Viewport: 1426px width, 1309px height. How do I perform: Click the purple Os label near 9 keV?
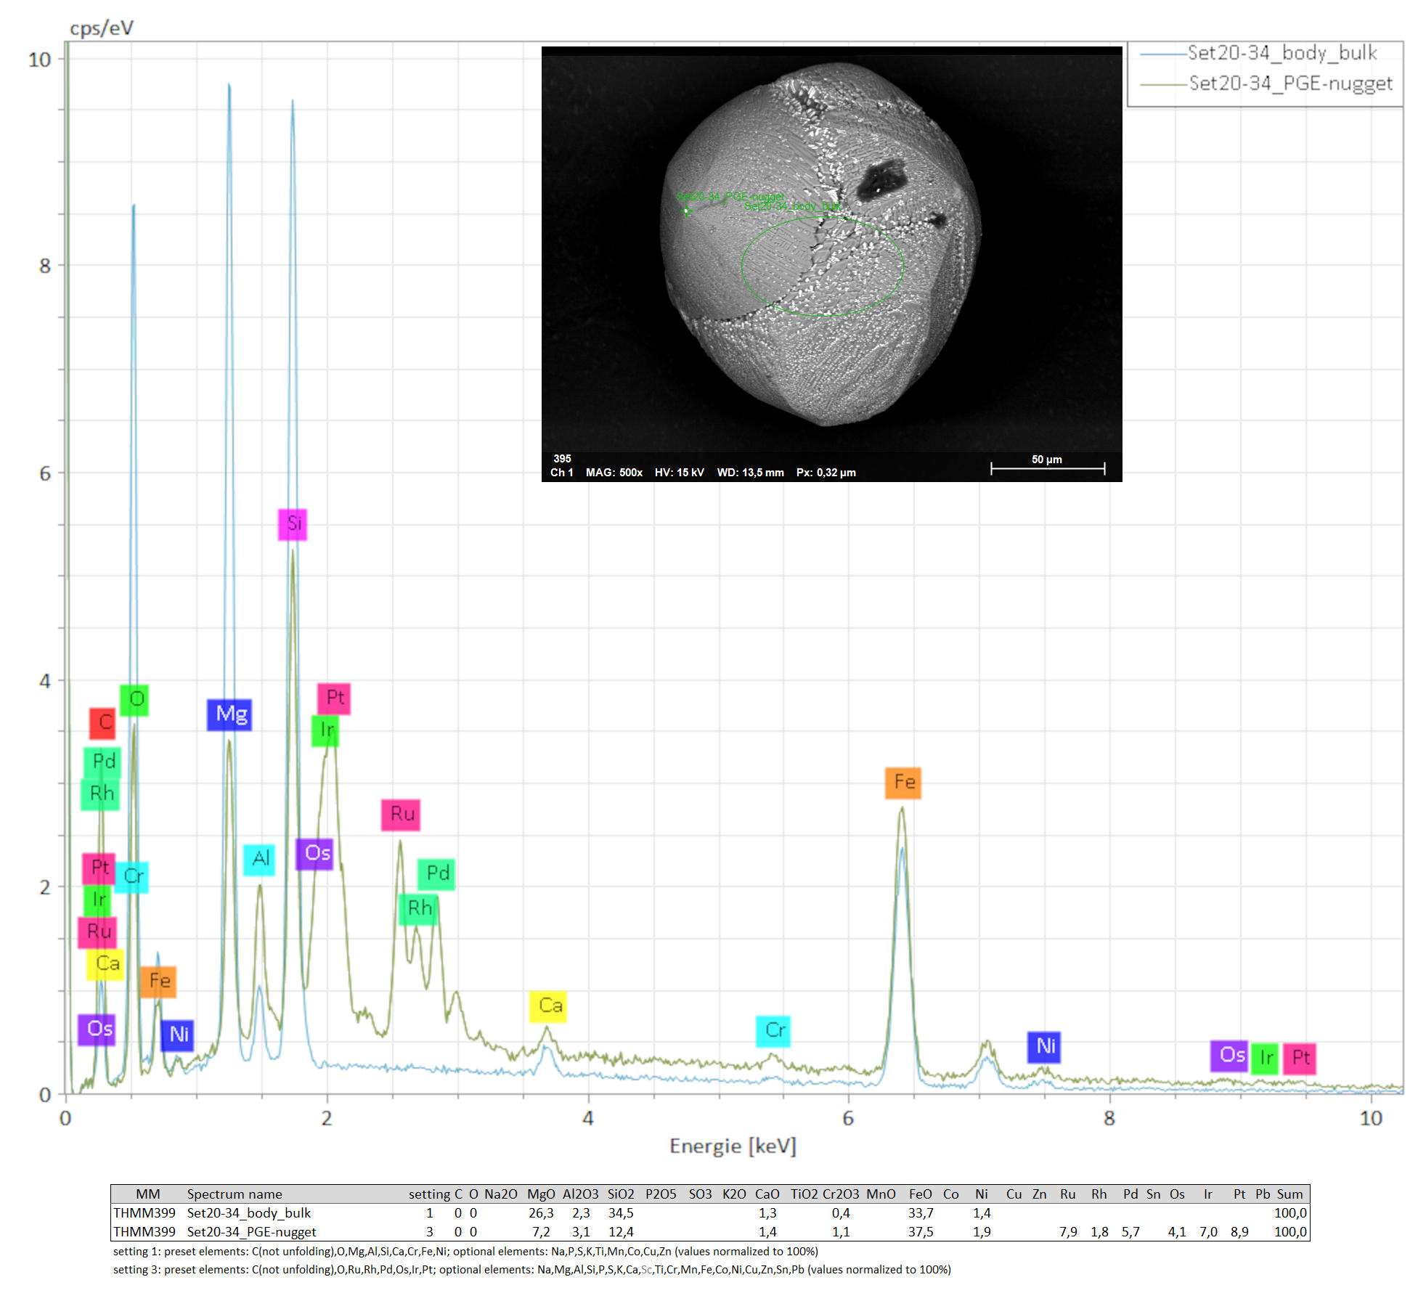click(1229, 1056)
